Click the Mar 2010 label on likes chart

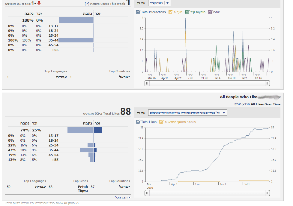click(150, 186)
